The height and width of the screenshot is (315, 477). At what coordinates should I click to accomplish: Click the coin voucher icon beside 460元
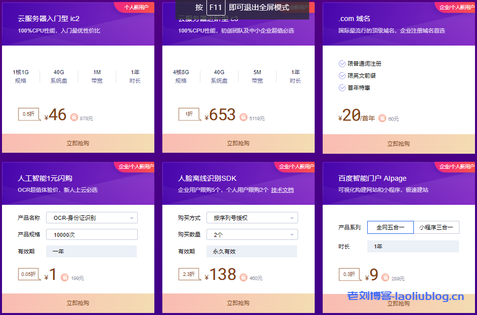pos(245,277)
